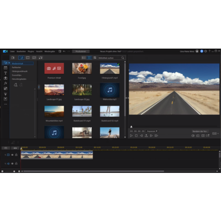The image size is (221, 221).
Task: Open the Plugins menu
Action: 31,51
